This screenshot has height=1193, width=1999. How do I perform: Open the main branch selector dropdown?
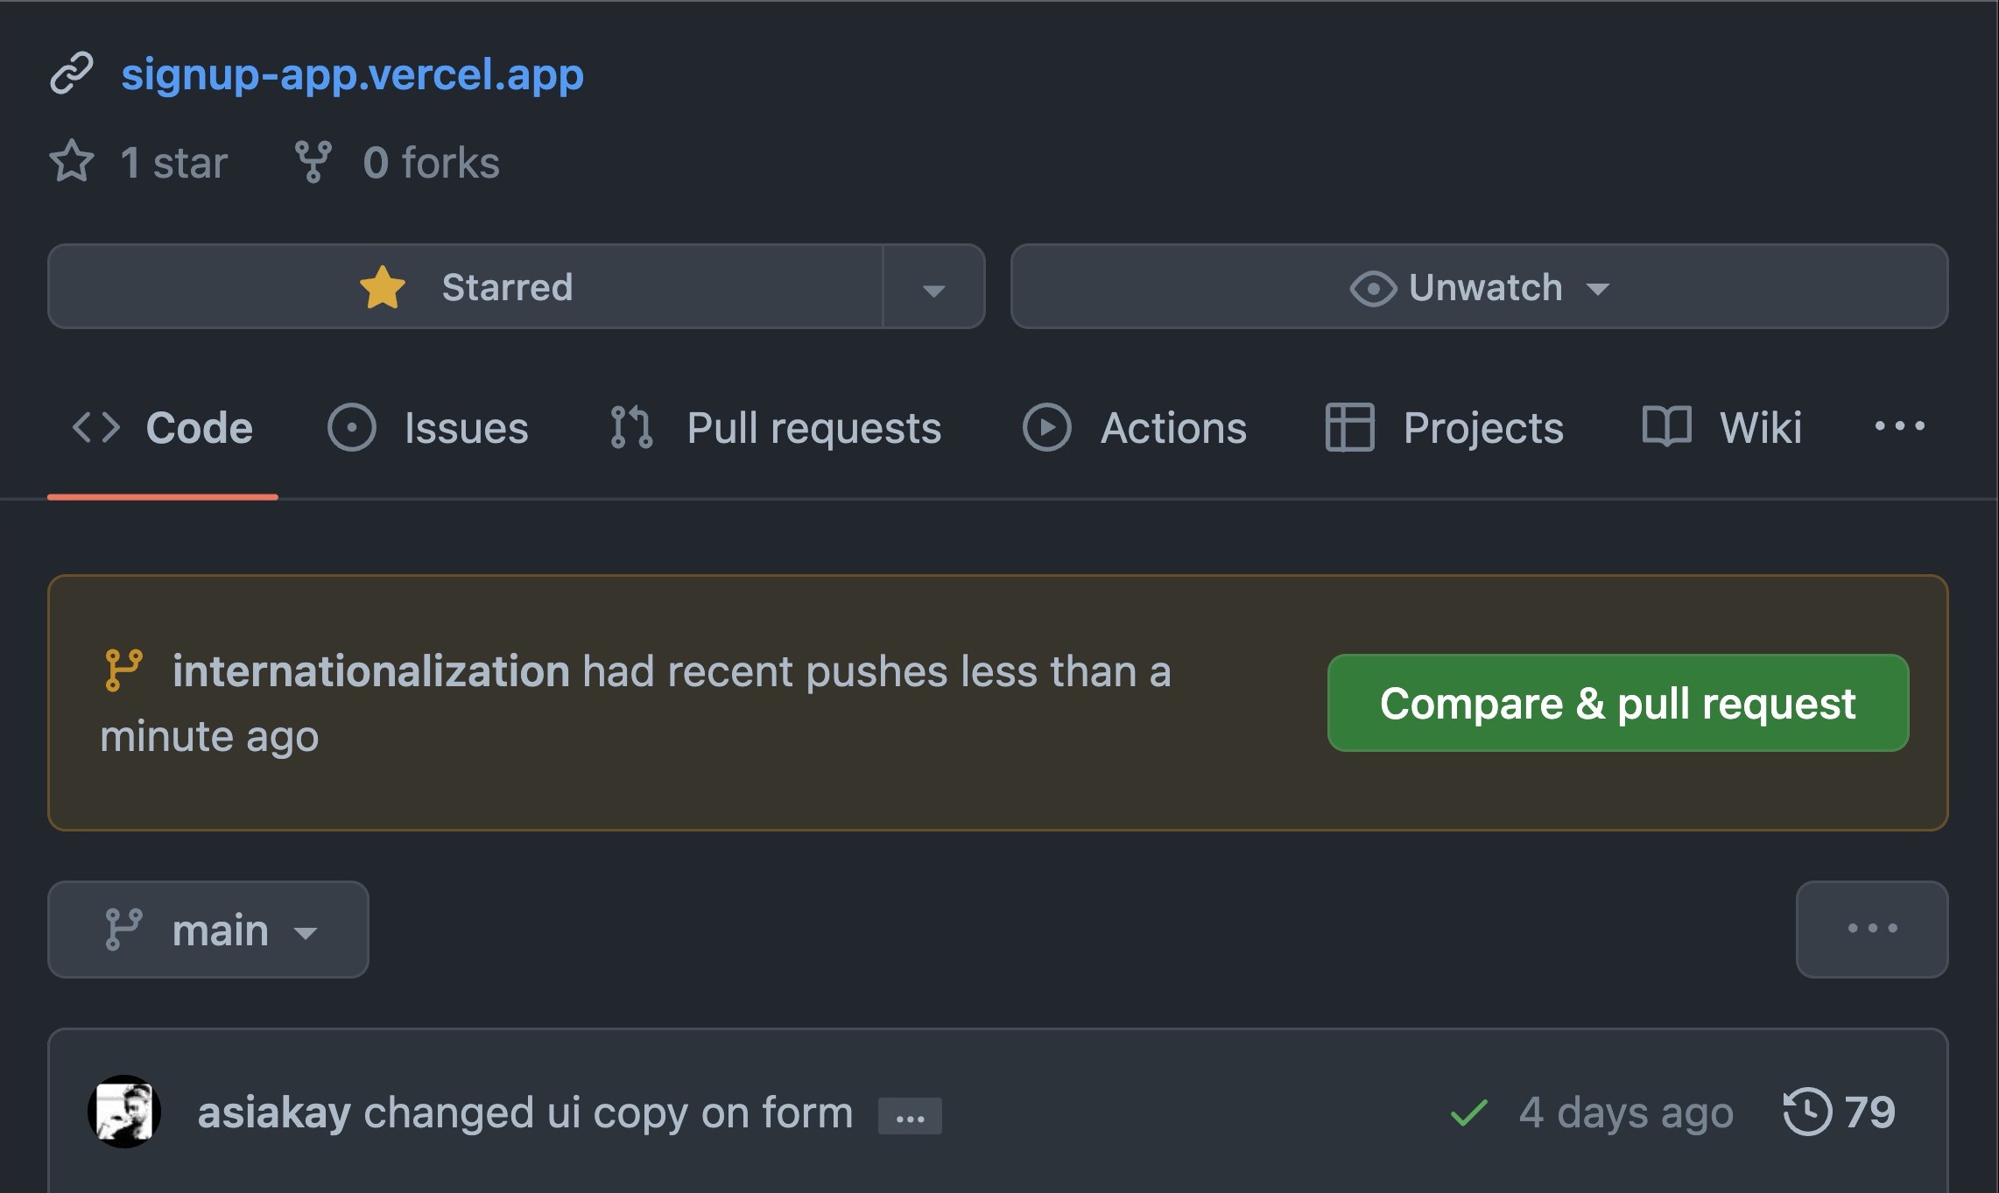point(208,930)
